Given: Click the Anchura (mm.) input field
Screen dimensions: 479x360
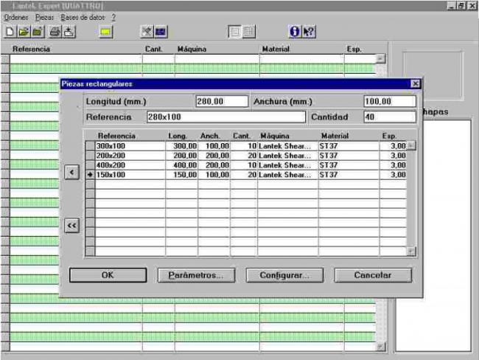Looking at the screenshot, I should [390, 101].
